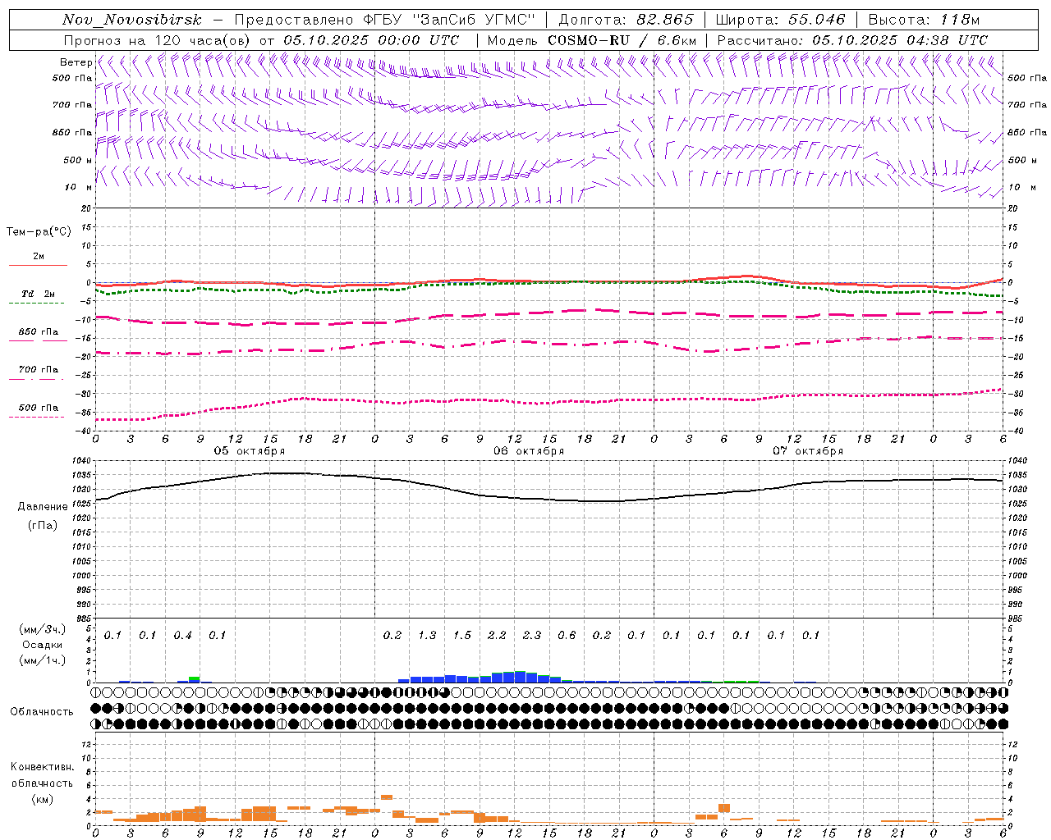Click the Td 2м dew point legend entry
The image size is (1051, 840).
(x=38, y=294)
